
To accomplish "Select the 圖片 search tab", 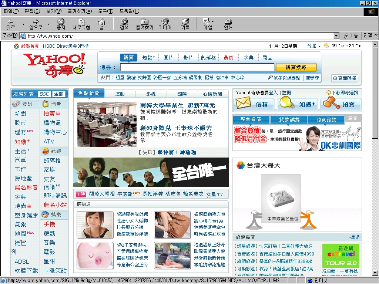I will 168,58.
